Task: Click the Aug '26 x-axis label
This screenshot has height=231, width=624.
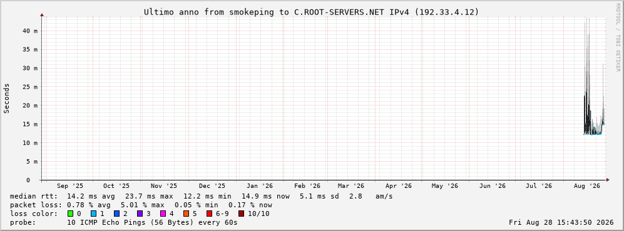Action: coord(586,186)
